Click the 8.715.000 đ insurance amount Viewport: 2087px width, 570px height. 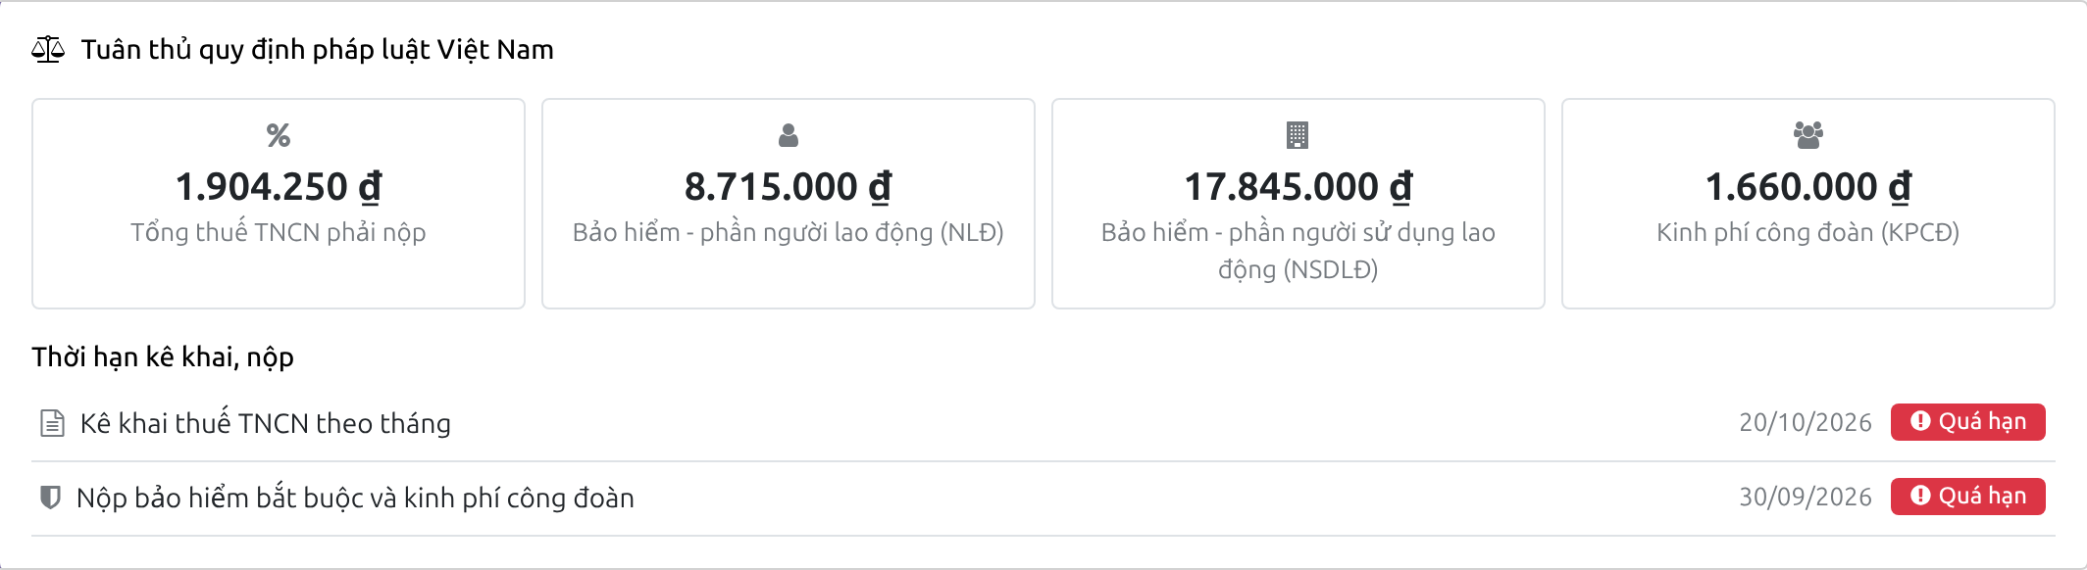[x=789, y=186]
